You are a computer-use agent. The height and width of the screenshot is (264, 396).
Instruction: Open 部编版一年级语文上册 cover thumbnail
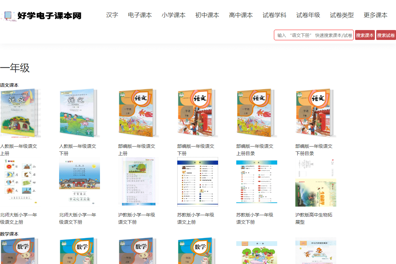(x=139, y=113)
